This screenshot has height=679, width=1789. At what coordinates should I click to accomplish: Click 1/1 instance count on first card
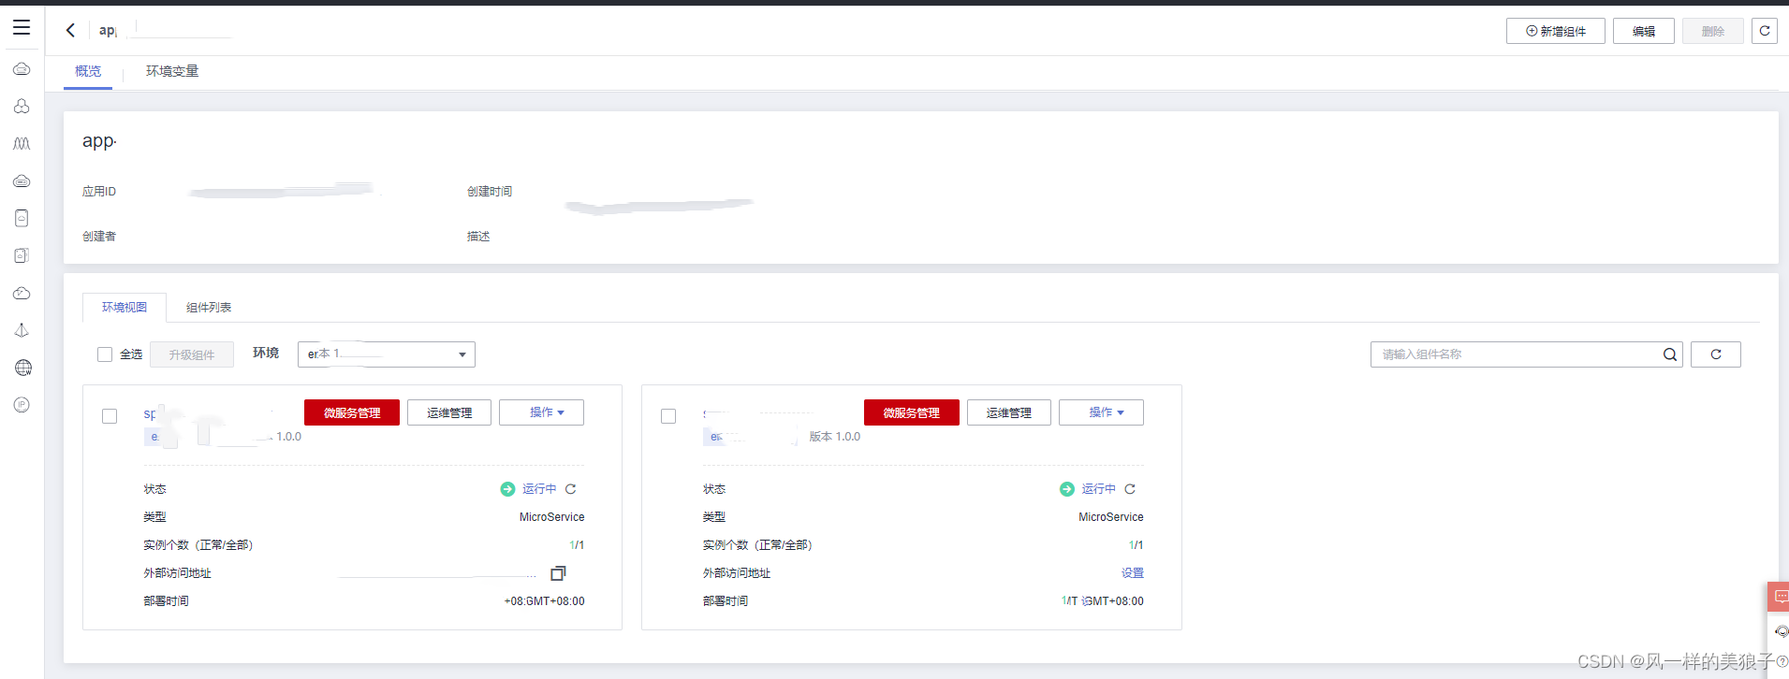pos(577,545)
